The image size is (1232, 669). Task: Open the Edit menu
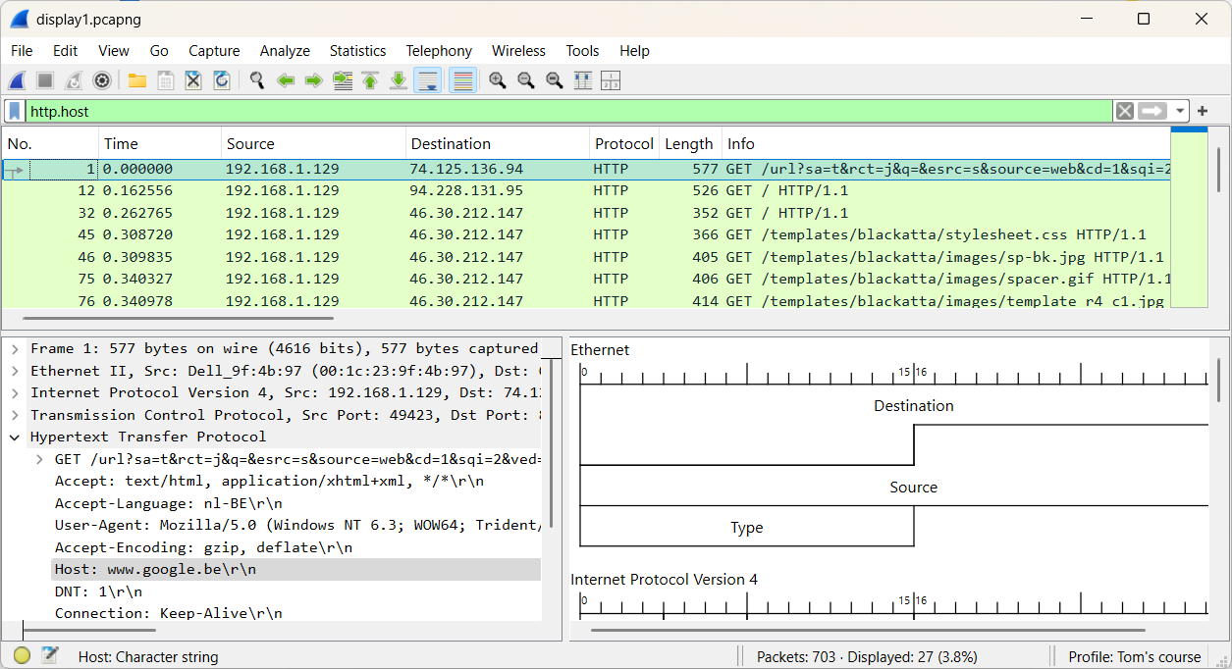(66, 51)
